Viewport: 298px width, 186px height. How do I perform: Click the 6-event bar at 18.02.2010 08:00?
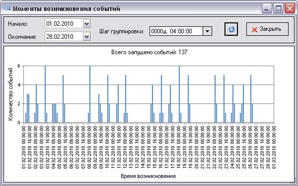179,94
